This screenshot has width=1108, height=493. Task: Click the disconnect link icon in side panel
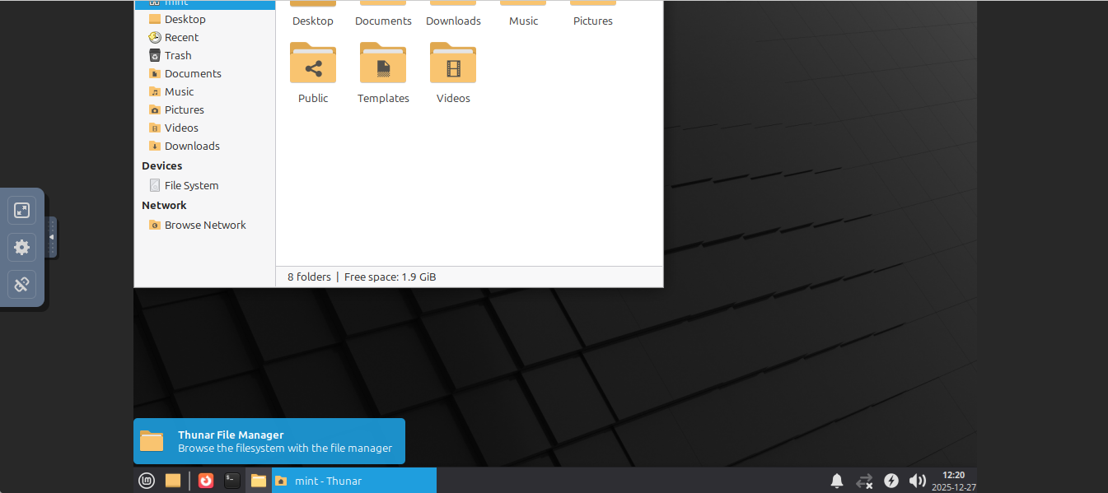click(x=22, y=284)
